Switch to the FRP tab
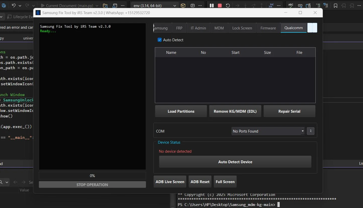The width and height of the screenshot is (363, 208). pyautogui.click(x=179, y=28)
